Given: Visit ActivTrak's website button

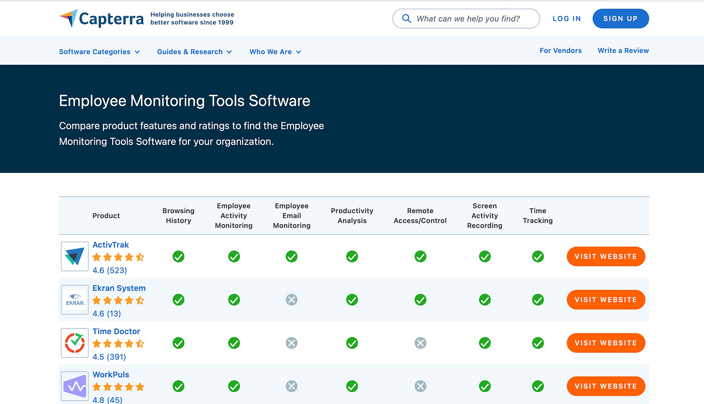Looking at the screenshot, I should 606,257.
